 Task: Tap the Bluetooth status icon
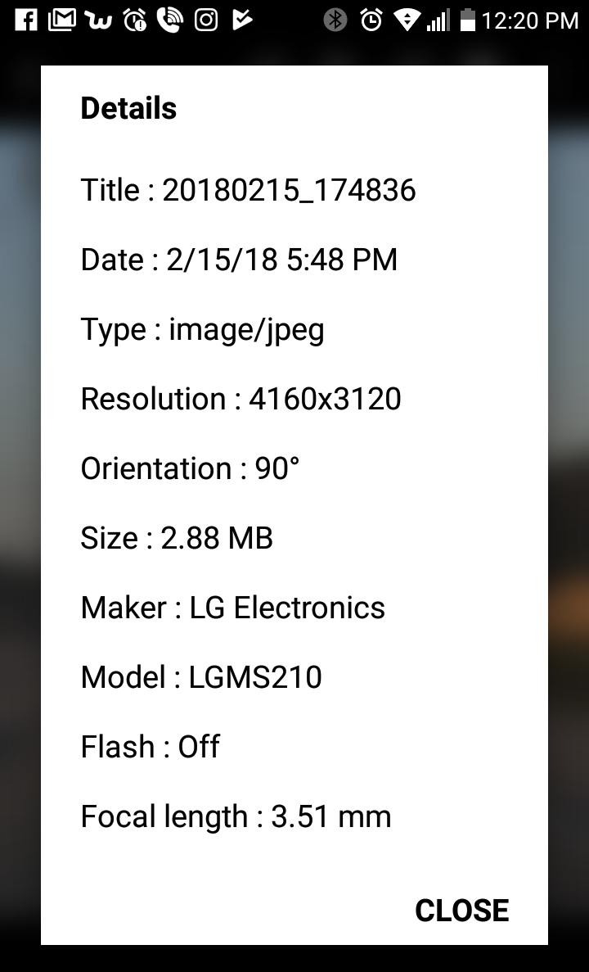[x=335, y=20]
